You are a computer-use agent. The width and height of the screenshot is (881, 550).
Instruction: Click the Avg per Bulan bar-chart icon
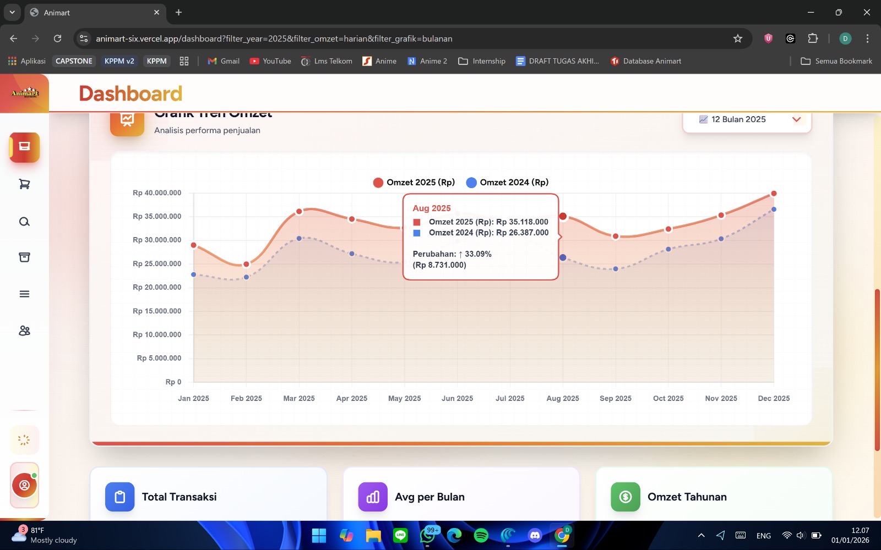pyautogui.click(x=373, y=497)
